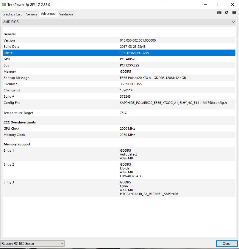Expand the AMD BIOS dropdown
Viewport: 239px width, 249px height.
119,22
